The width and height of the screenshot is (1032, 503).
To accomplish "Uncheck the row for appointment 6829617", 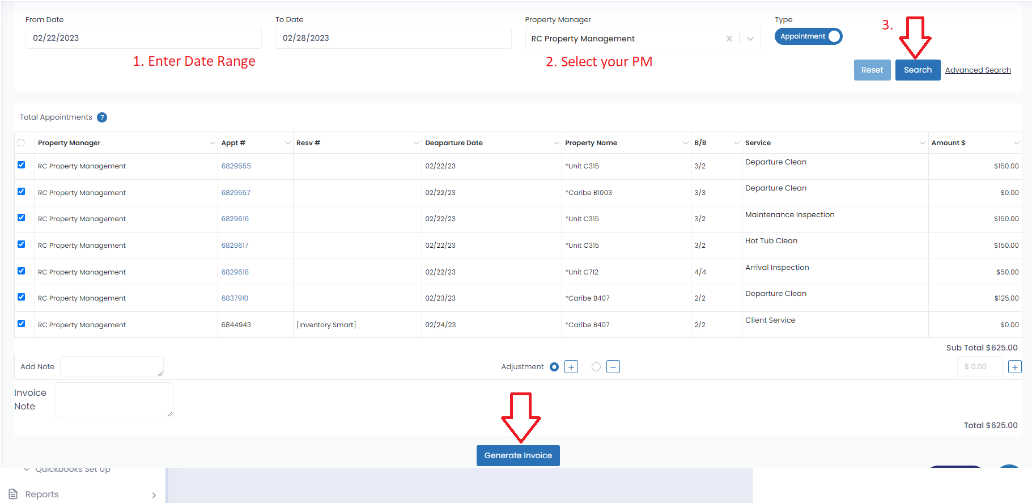I will click(21, 244).
